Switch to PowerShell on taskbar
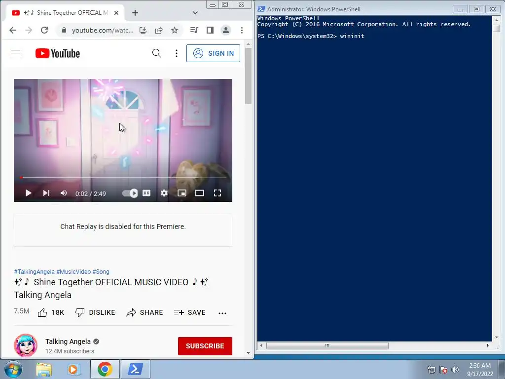505x379 pixels. click(x=136, y=369)
